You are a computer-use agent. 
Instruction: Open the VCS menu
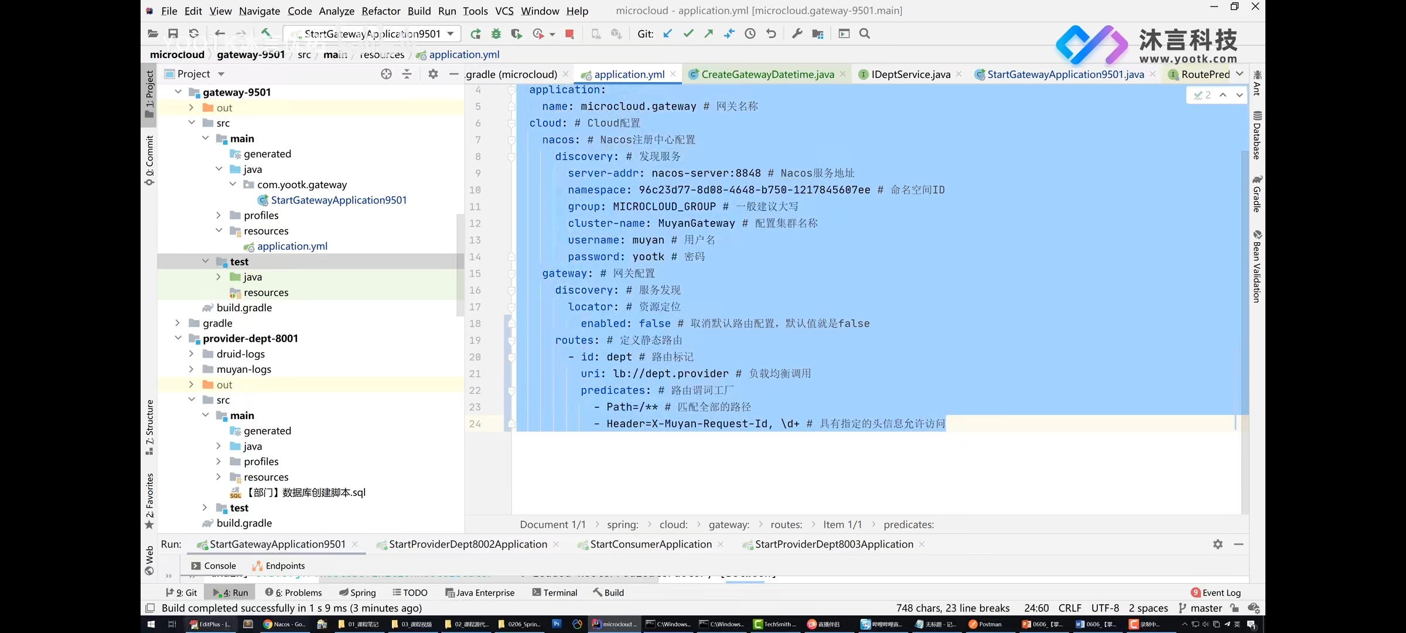[504, 11]
